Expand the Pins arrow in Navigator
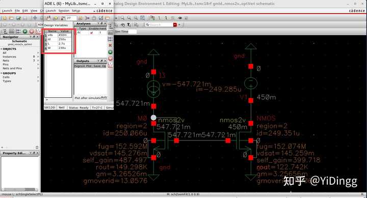367x198 pixels. (38, 64)
